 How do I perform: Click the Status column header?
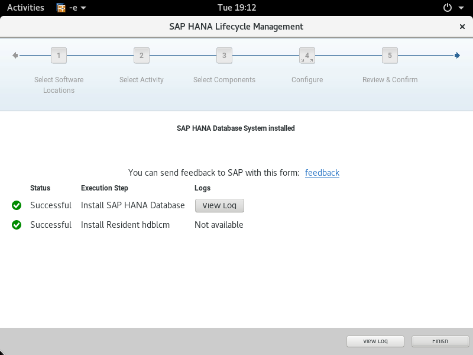pyautogui.click(x=40, y=188)
